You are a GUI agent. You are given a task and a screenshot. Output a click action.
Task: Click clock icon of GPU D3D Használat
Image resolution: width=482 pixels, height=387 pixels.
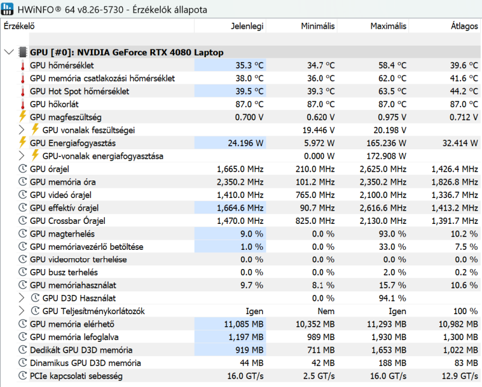[36, 297]
